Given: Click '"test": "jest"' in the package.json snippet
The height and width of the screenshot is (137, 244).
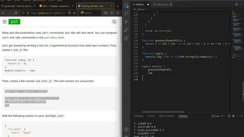Looking at the screenshot, I should tap(21, 133).
